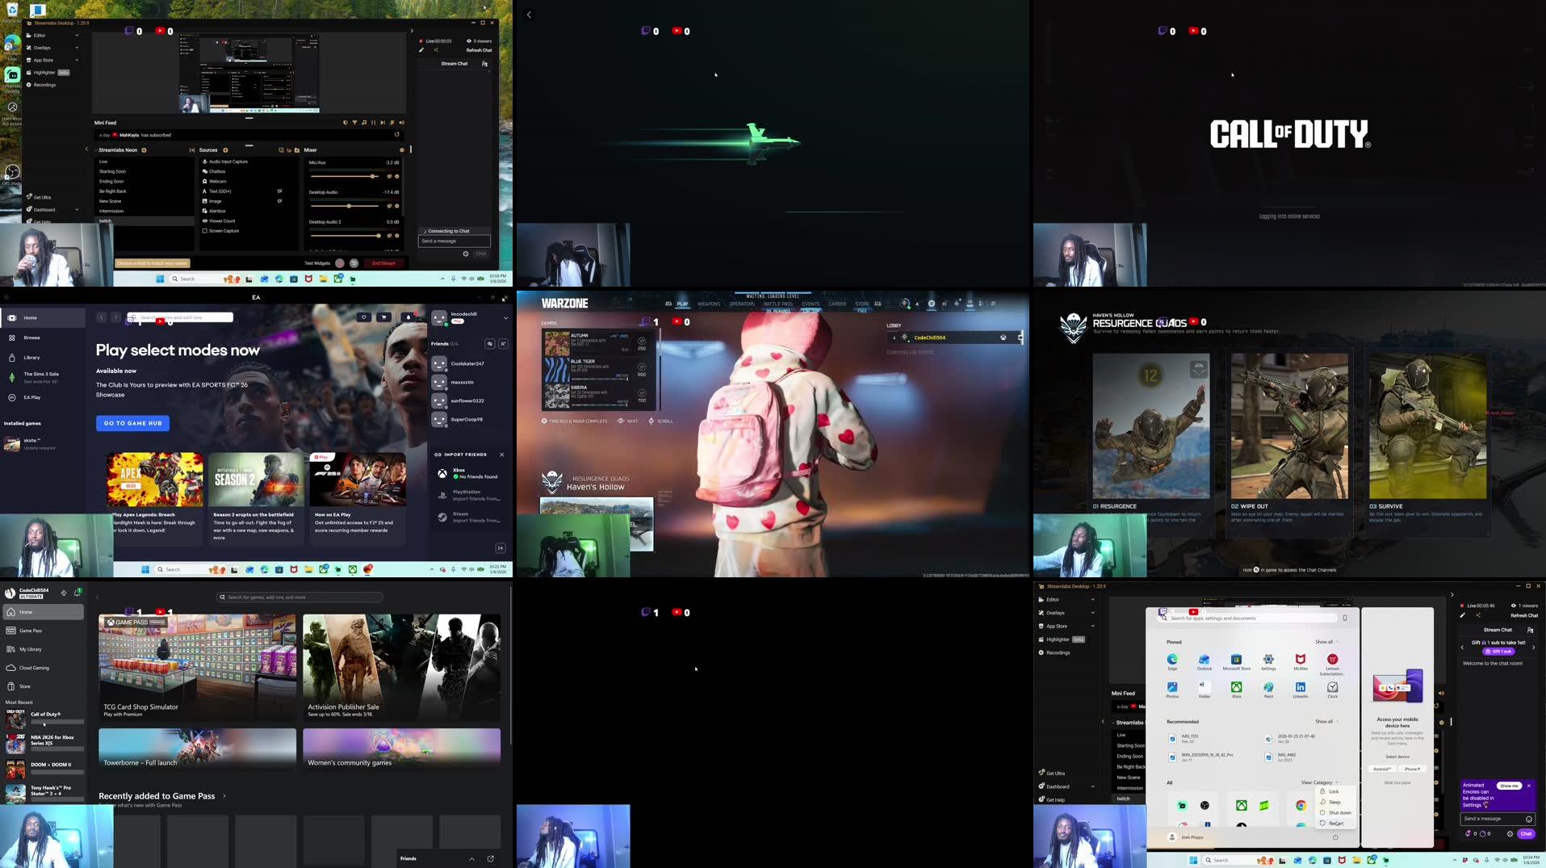Toggle visibility of the Image source
1546x868 pixels.
click(279, 201)
